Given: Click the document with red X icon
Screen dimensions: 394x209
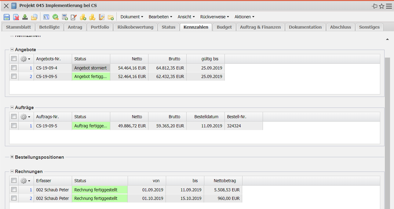Looking at the screenshot, I should click(16, 17).
